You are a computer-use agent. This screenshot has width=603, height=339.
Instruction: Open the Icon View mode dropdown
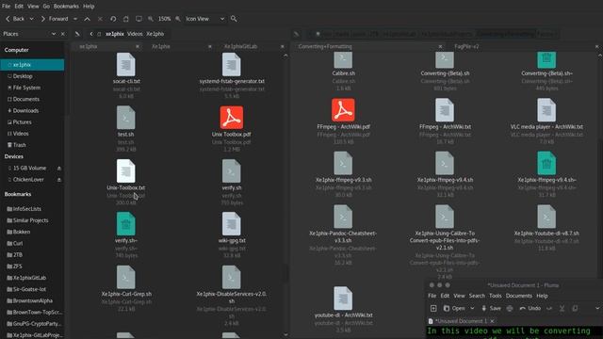205,19
